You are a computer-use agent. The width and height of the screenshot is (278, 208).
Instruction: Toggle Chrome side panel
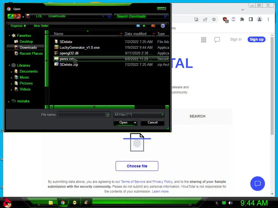(x=251, y=19)
